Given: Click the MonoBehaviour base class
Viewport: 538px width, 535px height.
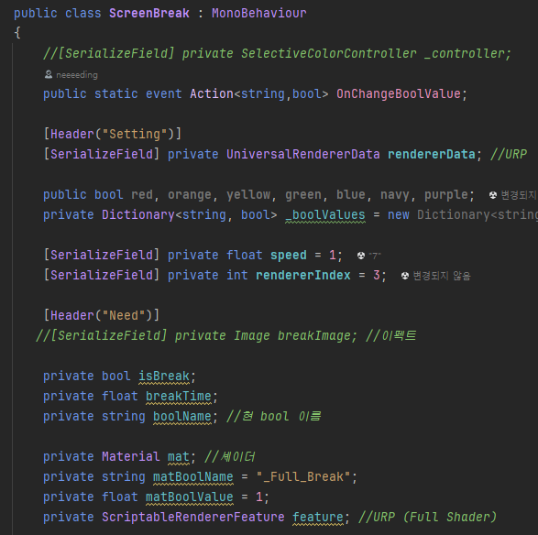Looking at the screenshot, I should 259,13.
